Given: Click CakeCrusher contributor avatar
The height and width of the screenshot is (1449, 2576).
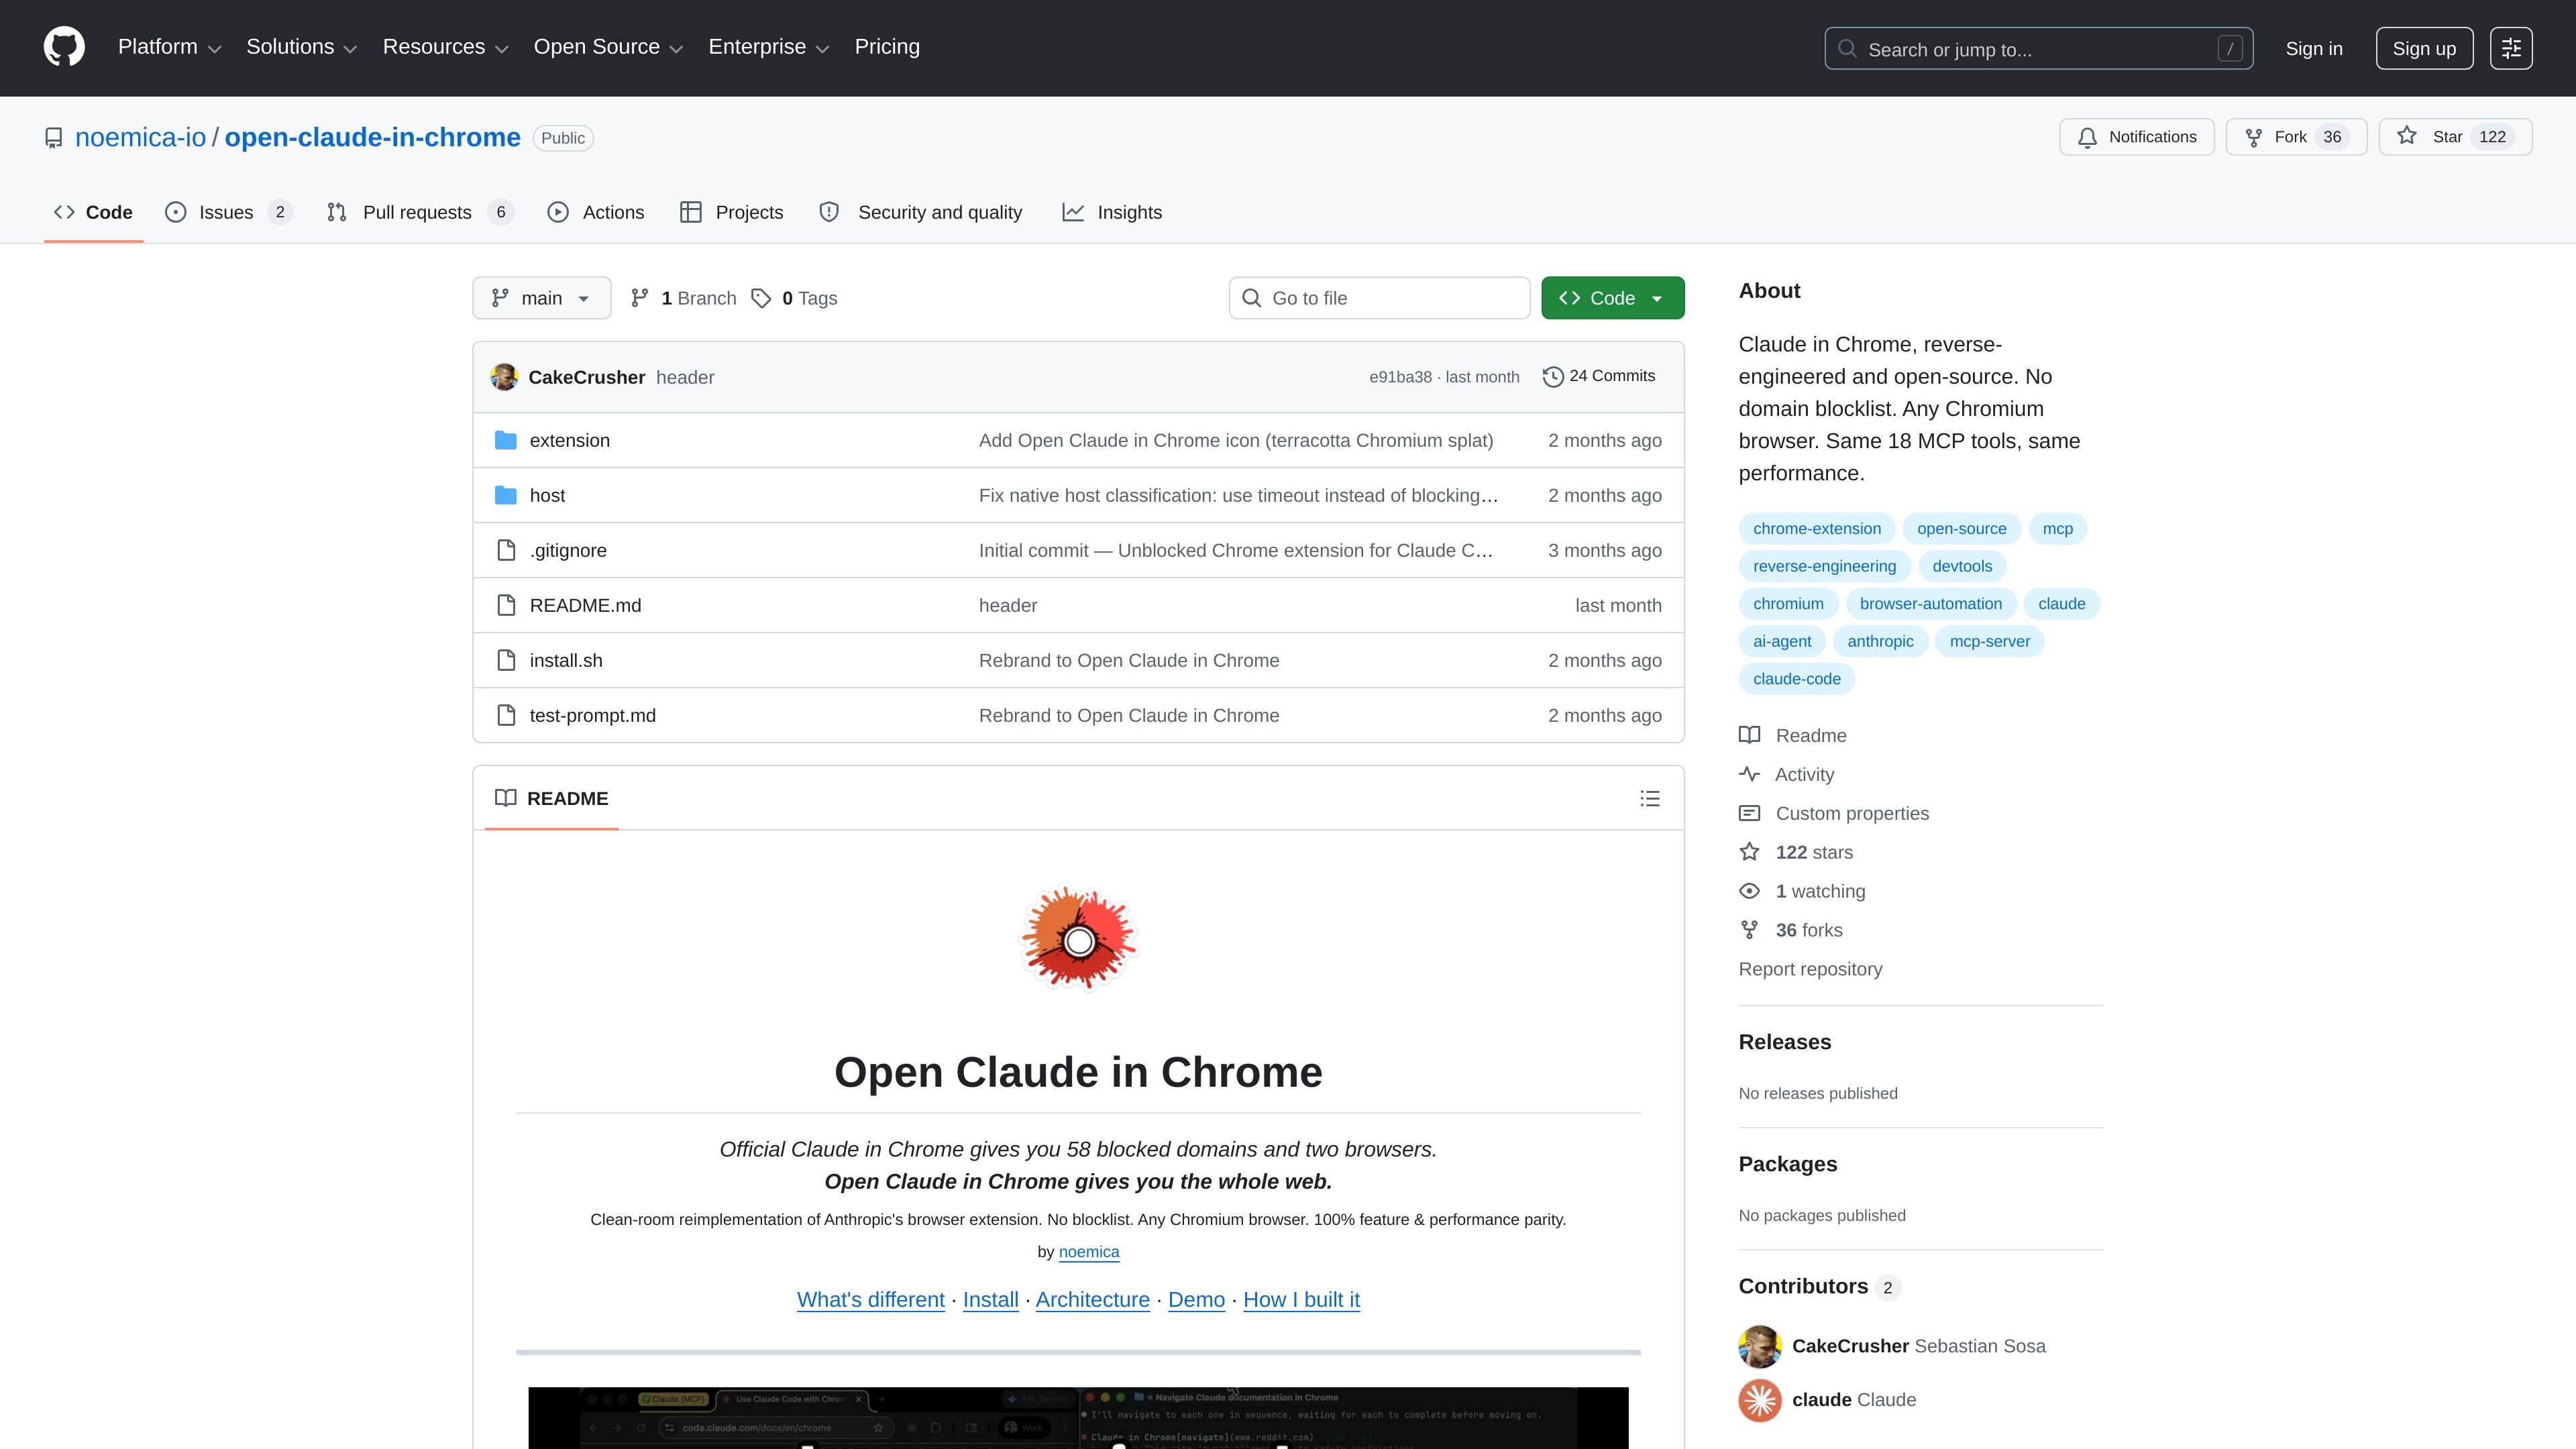Looking at the screenshot, I should (1760, 1346).
